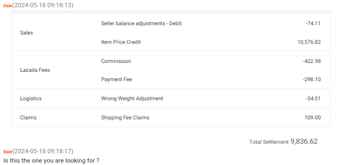Click the 109.00 claims amount

point(313,117)
